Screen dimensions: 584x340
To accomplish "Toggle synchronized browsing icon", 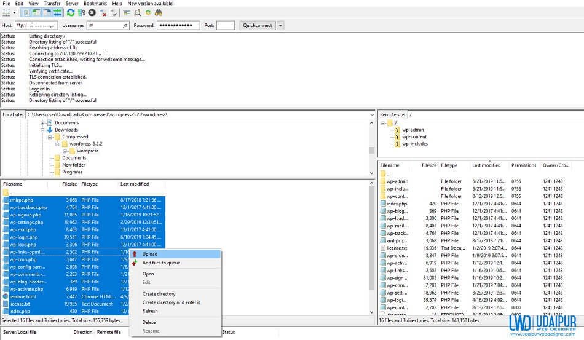I will (x=148, y=13).
